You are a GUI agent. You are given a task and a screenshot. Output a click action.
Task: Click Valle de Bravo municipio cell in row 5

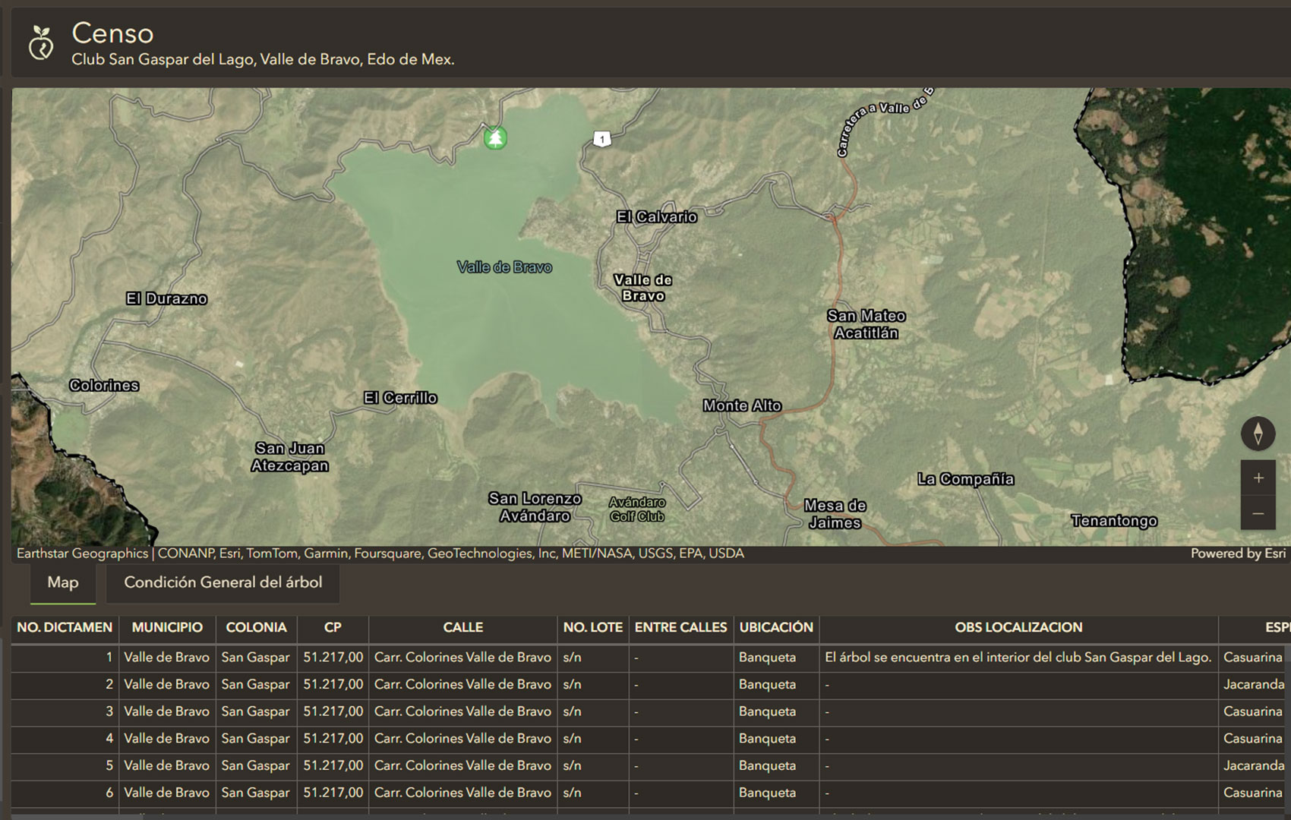pyautogui.click(x=166, y=766)
